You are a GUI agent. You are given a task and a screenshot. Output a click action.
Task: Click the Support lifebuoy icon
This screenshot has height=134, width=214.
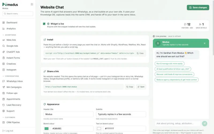point(3,111)
